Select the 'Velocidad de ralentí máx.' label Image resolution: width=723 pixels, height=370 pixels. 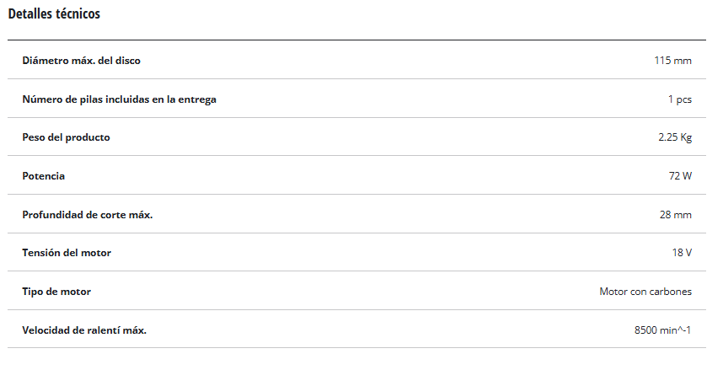point(84,330)
